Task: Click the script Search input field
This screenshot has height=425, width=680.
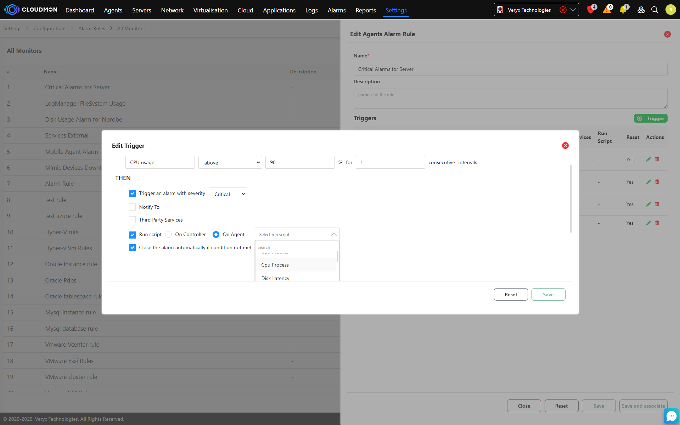Action: point(296,247)
